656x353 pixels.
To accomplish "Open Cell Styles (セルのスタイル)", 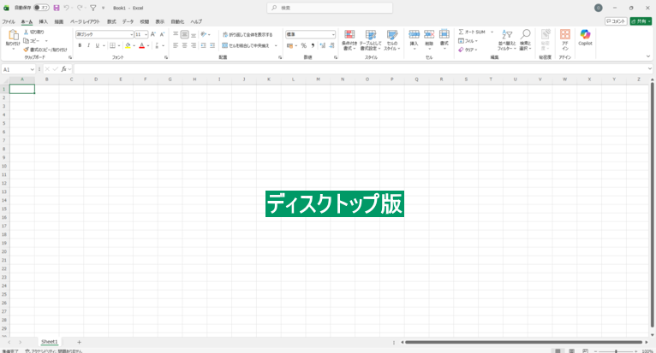I will [392, 40].
